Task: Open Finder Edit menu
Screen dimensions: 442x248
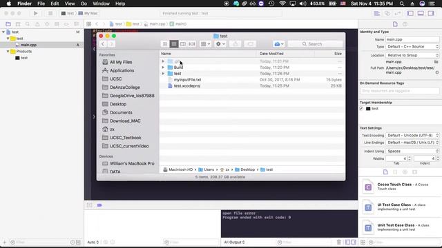Action: (x=55, y=3)
